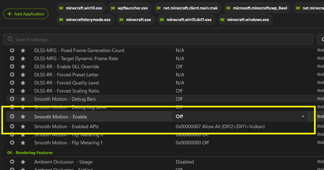Image resolution: width=324 pixels, height=170 pixels.
Task: Select the 'DLSS-MFG - Target Dynamic Frame Rate' setting name
Action: (x=76, y=59)
